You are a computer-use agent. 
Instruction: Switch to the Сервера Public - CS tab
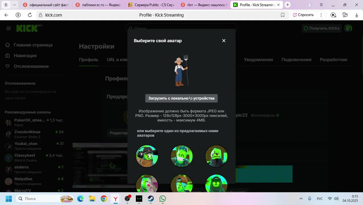(x=151, y=5)
